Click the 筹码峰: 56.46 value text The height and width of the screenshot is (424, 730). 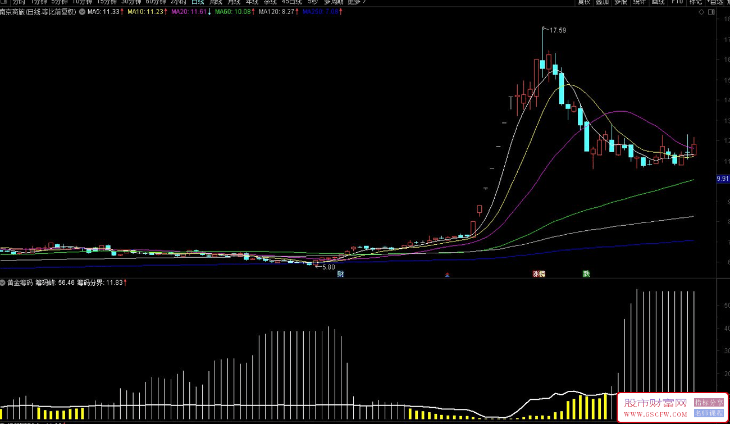click(54, 282)
